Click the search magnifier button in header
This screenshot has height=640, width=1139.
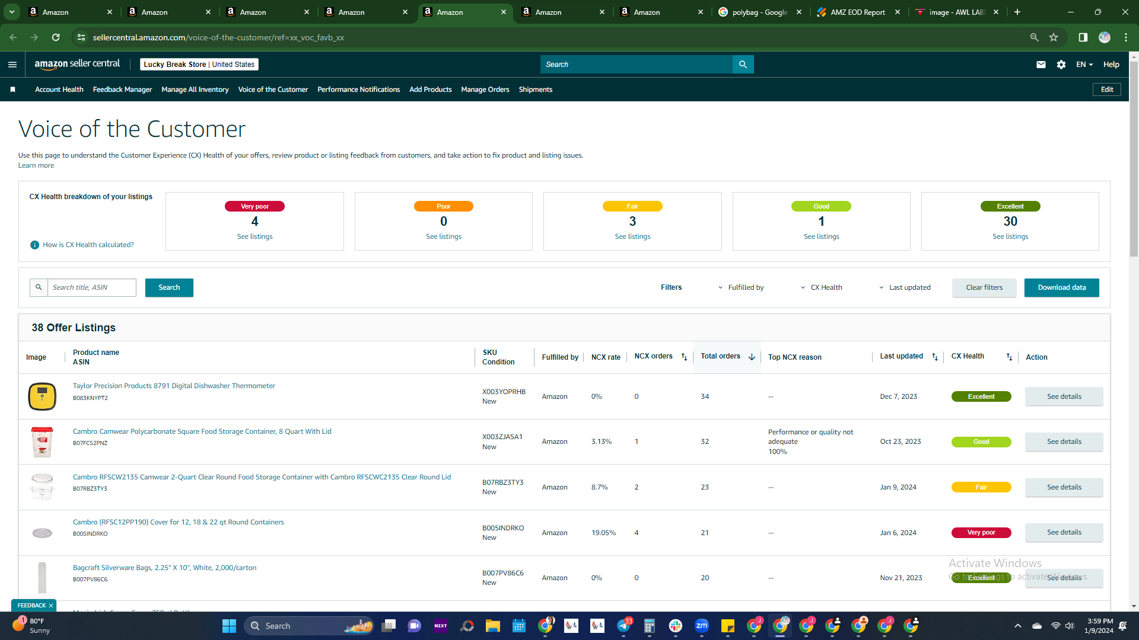[x=743, y=65]
